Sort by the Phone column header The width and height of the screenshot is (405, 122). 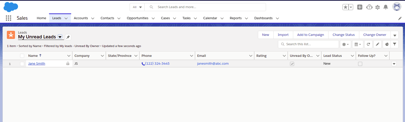(147, 56)
